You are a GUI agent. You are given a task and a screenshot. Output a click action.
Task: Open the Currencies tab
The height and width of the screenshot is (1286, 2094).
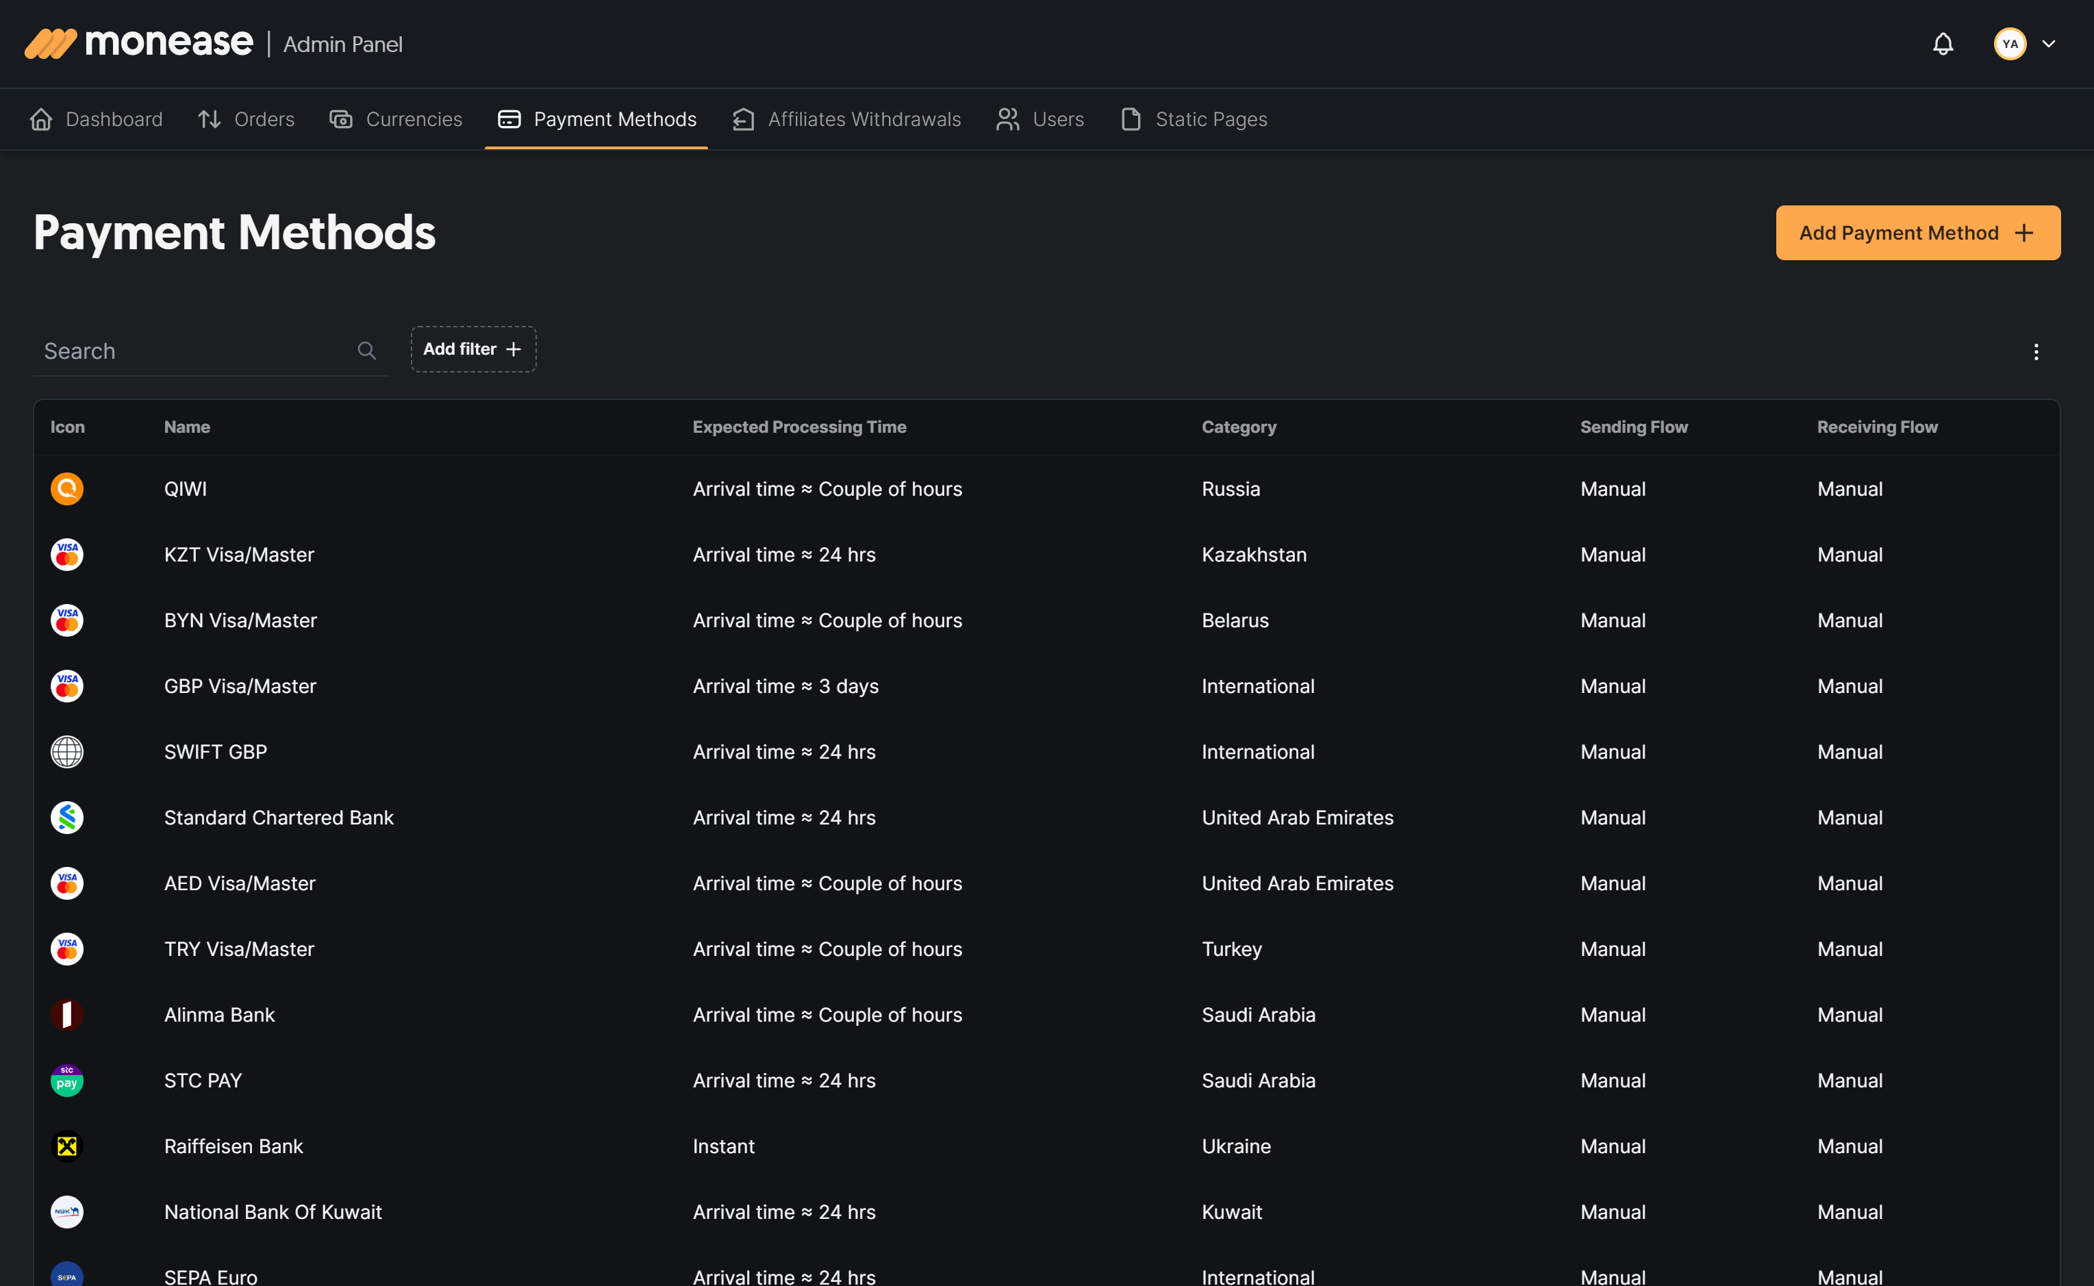pyautogui.click(x=396, y=119)
